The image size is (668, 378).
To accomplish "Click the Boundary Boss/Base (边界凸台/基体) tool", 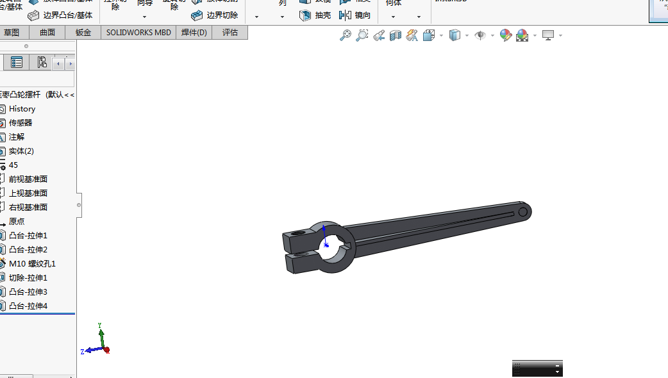I will click(x=60, y=15).
